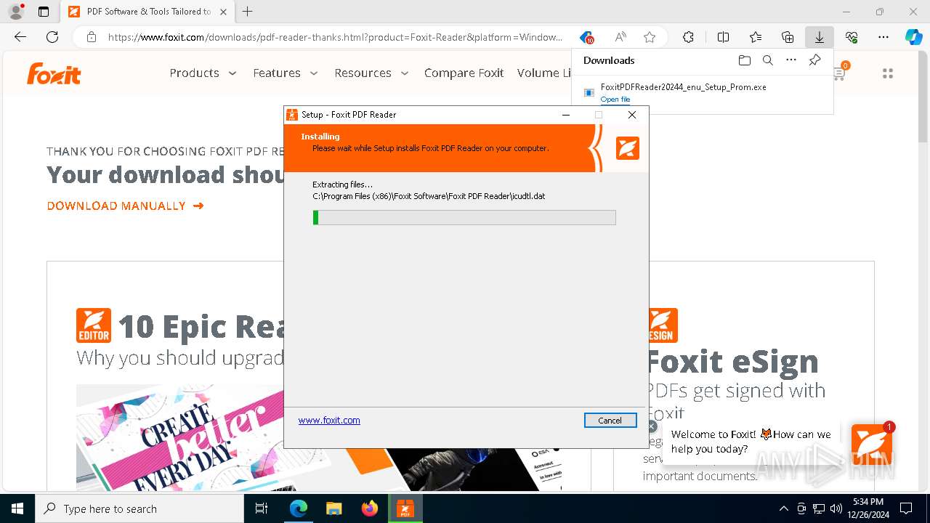Open downloads folder icon in Downloads panel
Viewport: 930px width, 523px height.
[744, 60]
